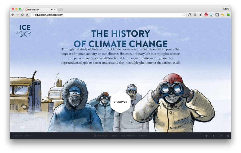Open the orange-green chat extension icon
Viewport: 241px width, 153px height.
pyautogui.click(x=223, y=15)
